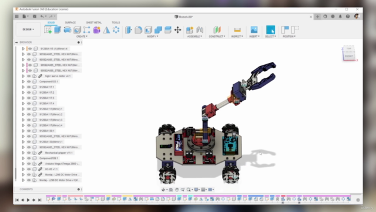Screen dimensions: 376x212
Task: Open the Modify dropdown menu
Action: (x=153, y=37)
